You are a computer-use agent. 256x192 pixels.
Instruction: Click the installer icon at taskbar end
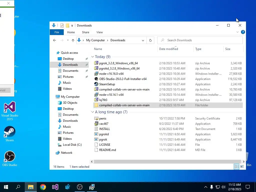(x=92, y=187)
